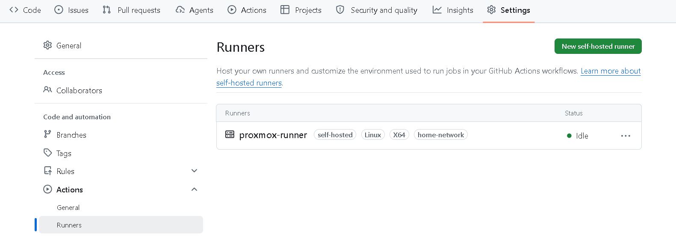Open the proxmox-runner details

click(x=273, y=135)
